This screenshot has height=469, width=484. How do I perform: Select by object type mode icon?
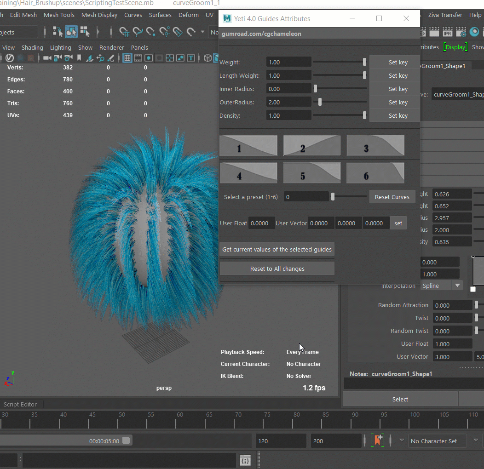pos(71,32)
